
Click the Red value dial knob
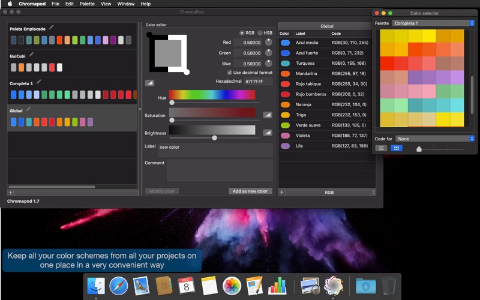pyautogui.click(x=268, y=42)
